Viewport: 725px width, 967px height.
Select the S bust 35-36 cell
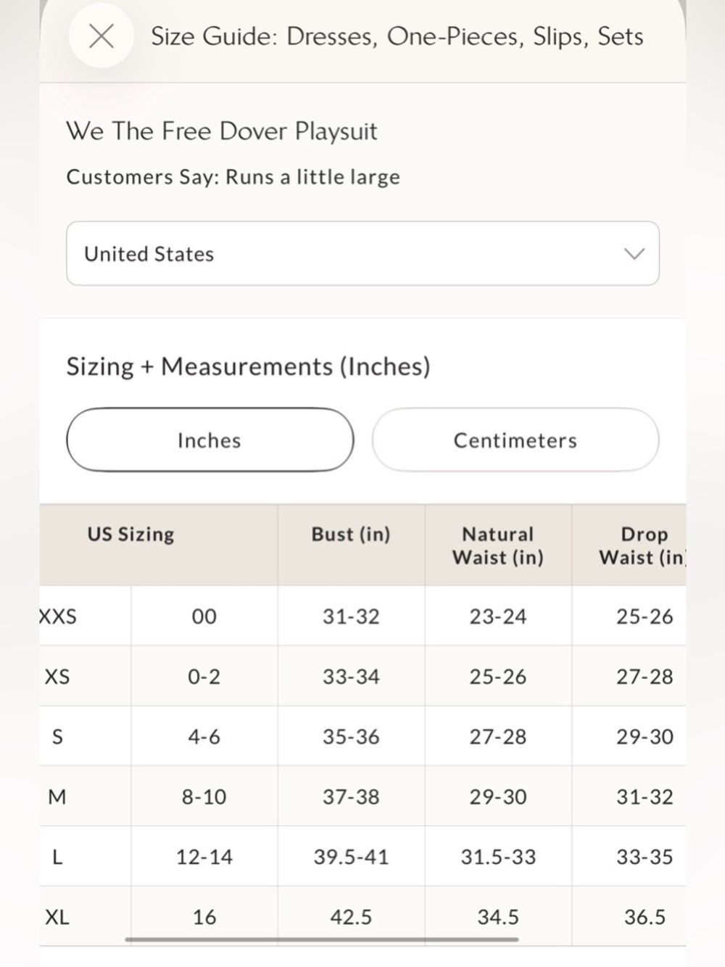(x=351, y=736)
